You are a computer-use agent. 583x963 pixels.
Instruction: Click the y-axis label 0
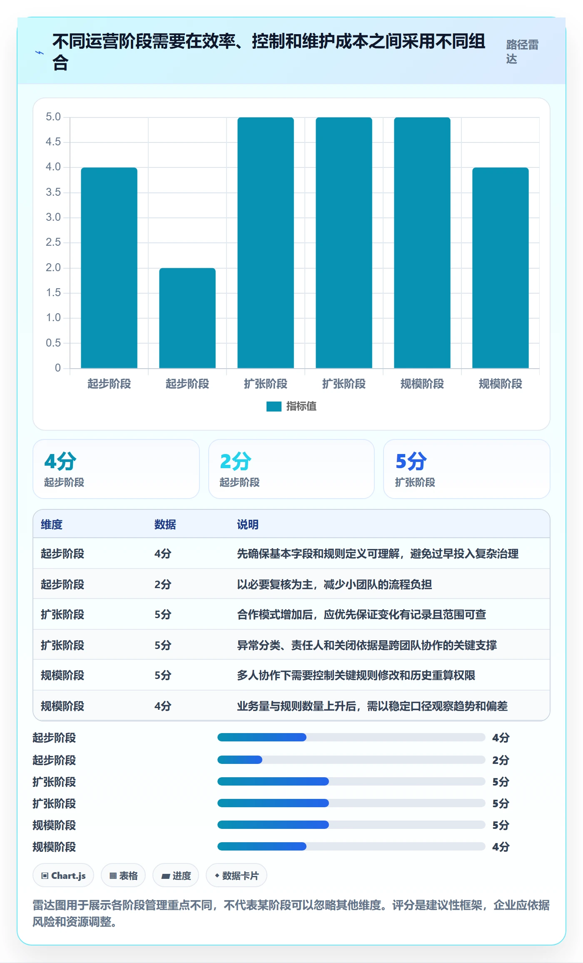58,368
